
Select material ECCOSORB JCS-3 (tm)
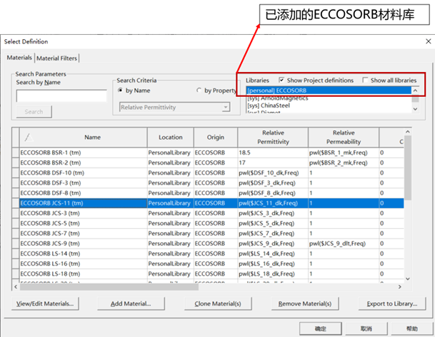click(84, 213)
